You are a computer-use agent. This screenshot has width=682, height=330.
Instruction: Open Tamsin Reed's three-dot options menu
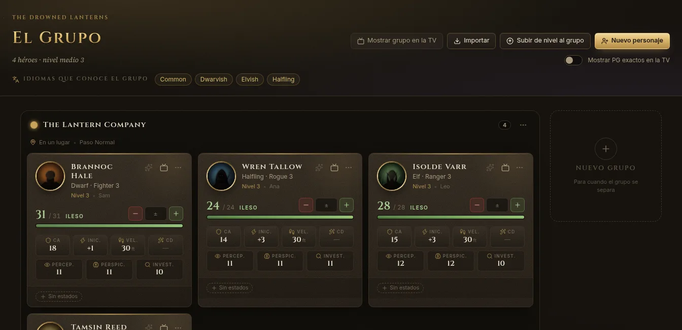[178, 327]
